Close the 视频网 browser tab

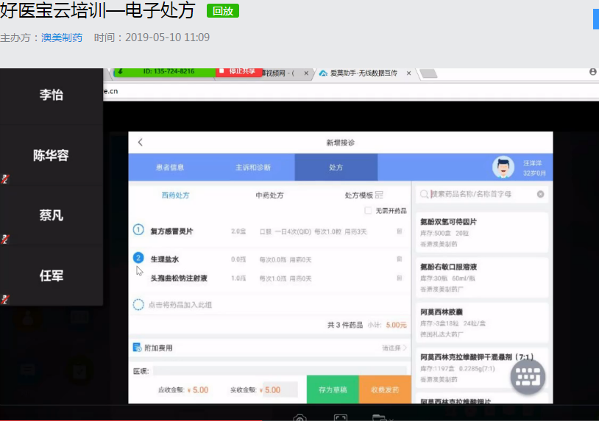pyautogui.click(x=306, y=73)
